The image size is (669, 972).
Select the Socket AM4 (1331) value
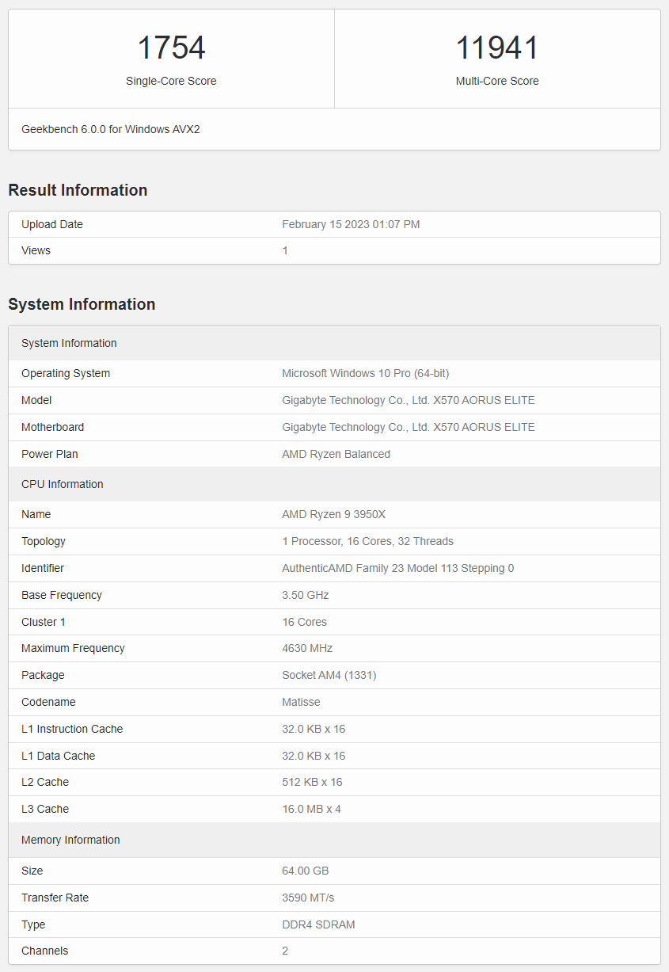tap(329, 675)
